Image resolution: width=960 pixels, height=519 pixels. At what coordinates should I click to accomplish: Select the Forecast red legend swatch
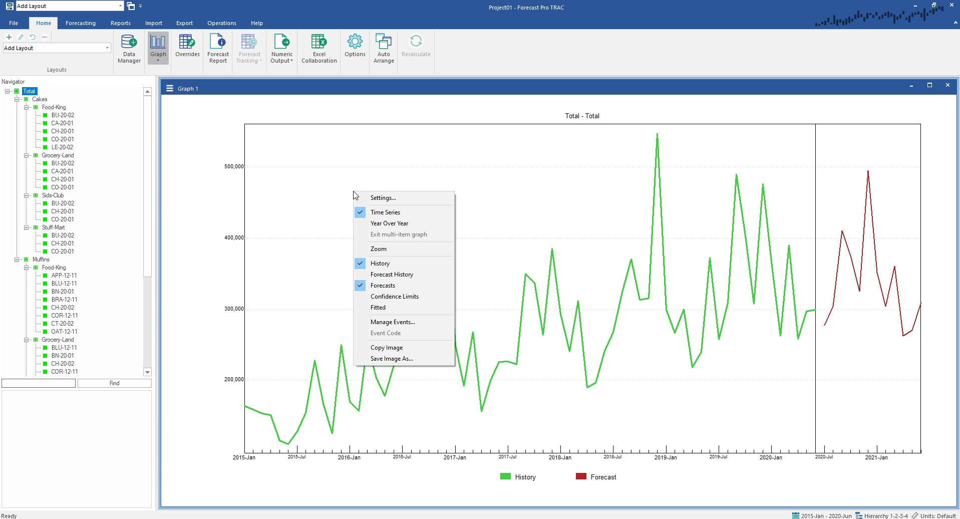click(581, 476)
